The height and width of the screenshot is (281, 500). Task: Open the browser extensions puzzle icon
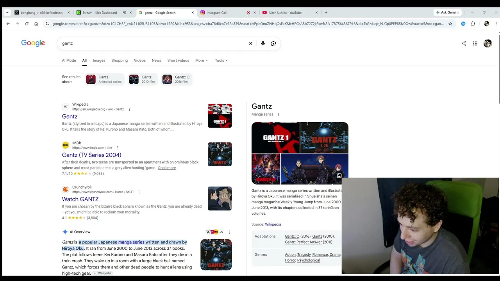pyautogui.click(x=473, y=23)
